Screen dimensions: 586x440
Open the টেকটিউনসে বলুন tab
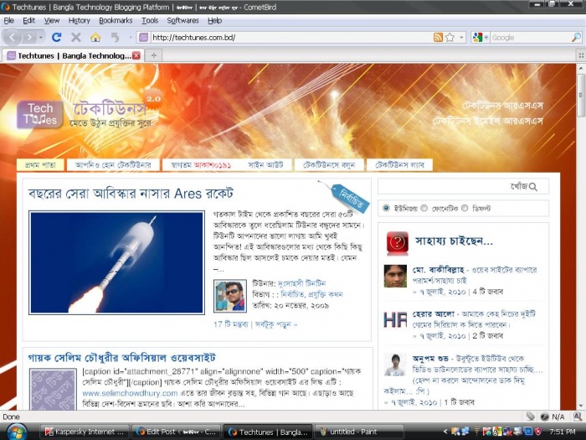pos(329,165)
